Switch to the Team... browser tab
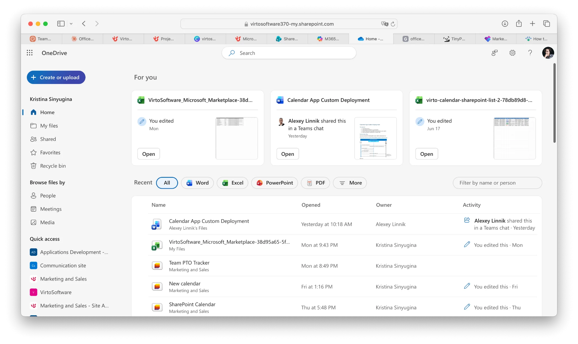578x344 pixels. (x=41, y=39)
